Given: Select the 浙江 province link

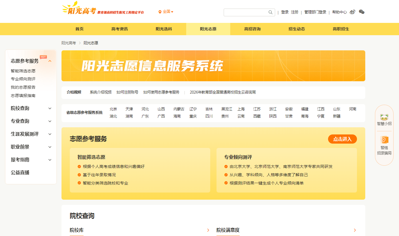Looking at the screenshot, I should click(273, 109).
